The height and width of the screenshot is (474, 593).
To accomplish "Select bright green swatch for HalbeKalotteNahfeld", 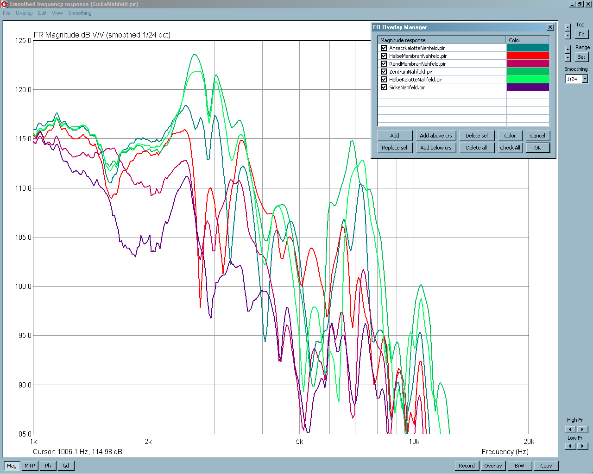I will point(528,79).
